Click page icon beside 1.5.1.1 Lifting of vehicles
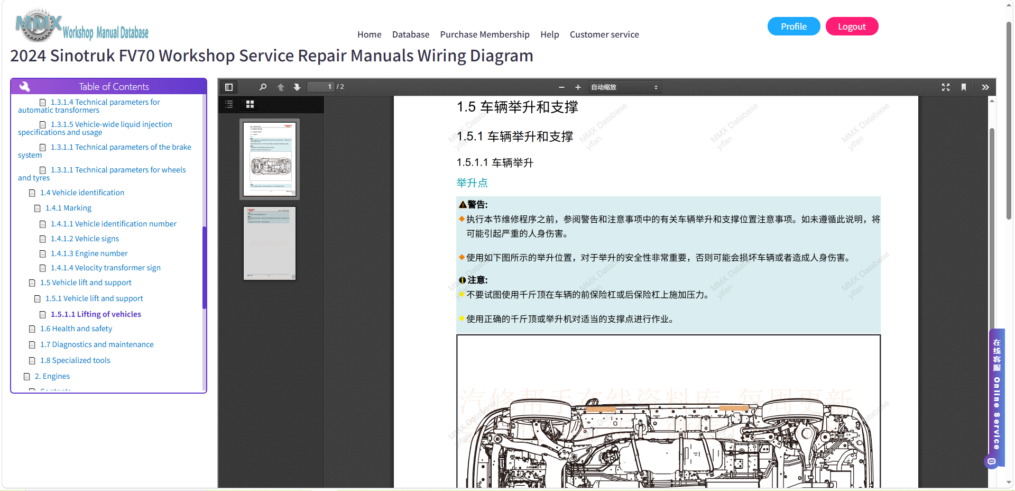Screen dimensions: 1015x491 (x=43, y=315)
